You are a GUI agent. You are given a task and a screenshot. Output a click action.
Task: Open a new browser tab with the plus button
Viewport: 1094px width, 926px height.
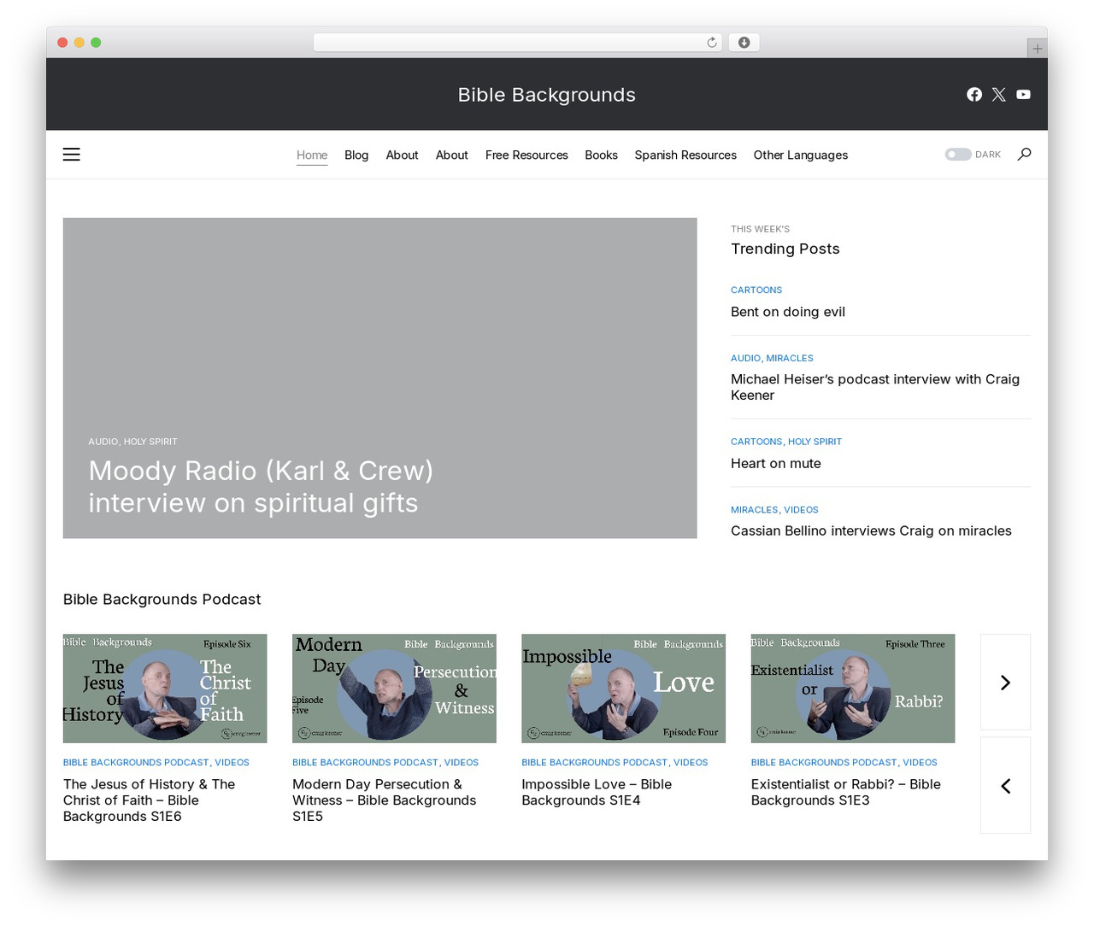1037,49
